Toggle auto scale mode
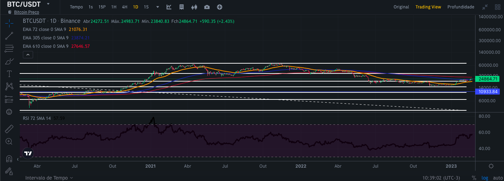The width and height of the screenshot is (504, 181). [x=498, y=178]
